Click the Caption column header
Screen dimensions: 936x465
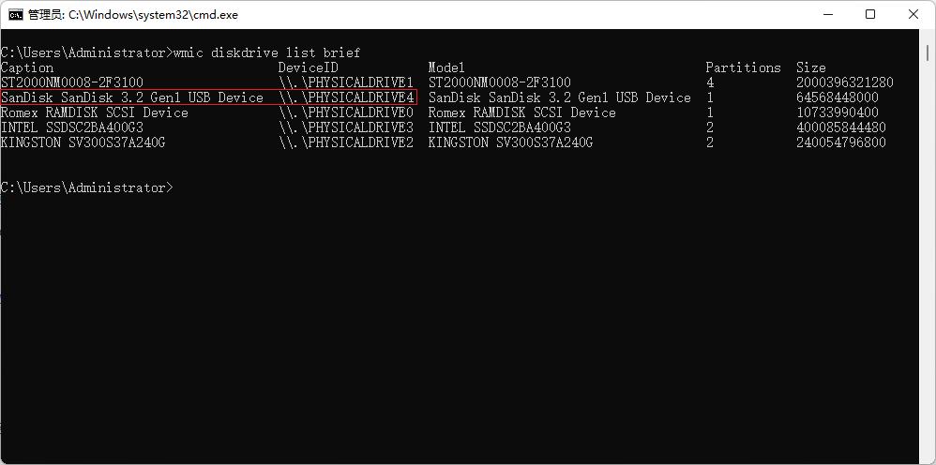click(x=27, y=67)
